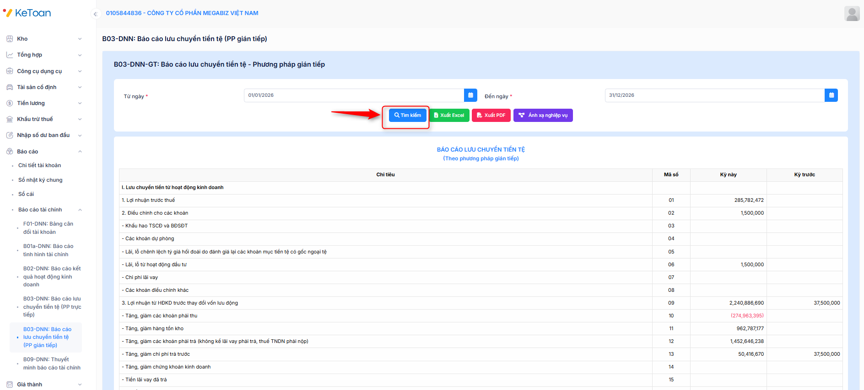Click the value 1,452,646,238
This screenshot has width=864, height=390.
click(747, 342)
